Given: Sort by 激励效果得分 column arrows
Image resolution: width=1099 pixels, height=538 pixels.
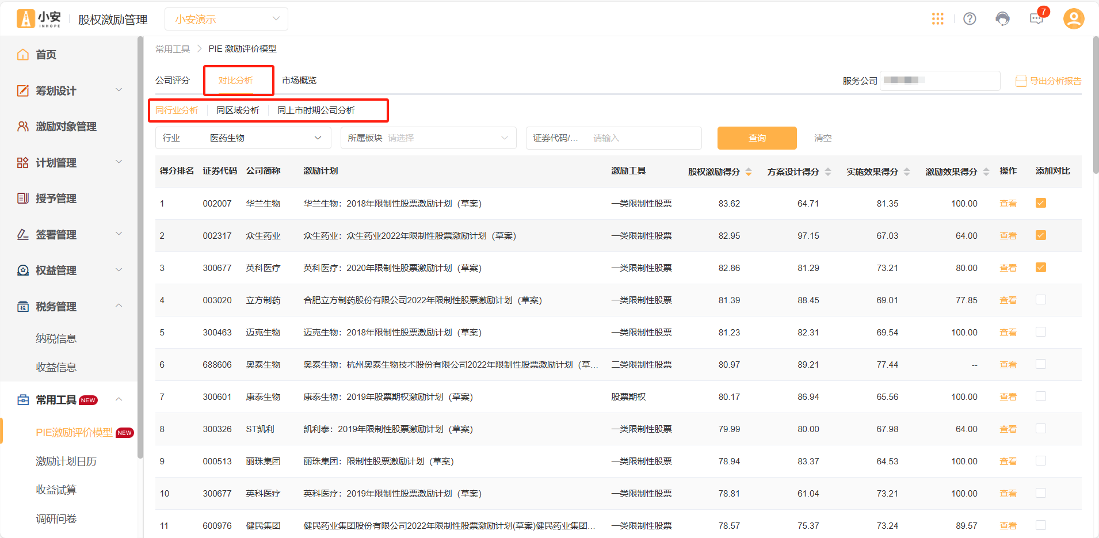Looking at the screenshot, I should pos(986,171).
